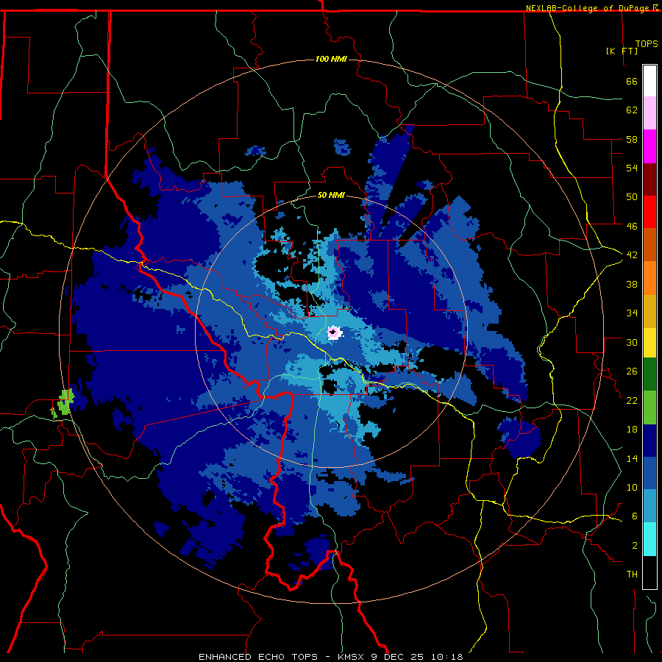Click the white swatch in the tops legend
Viewport: 662px width, 662px height.
click(x=649, y=81)
